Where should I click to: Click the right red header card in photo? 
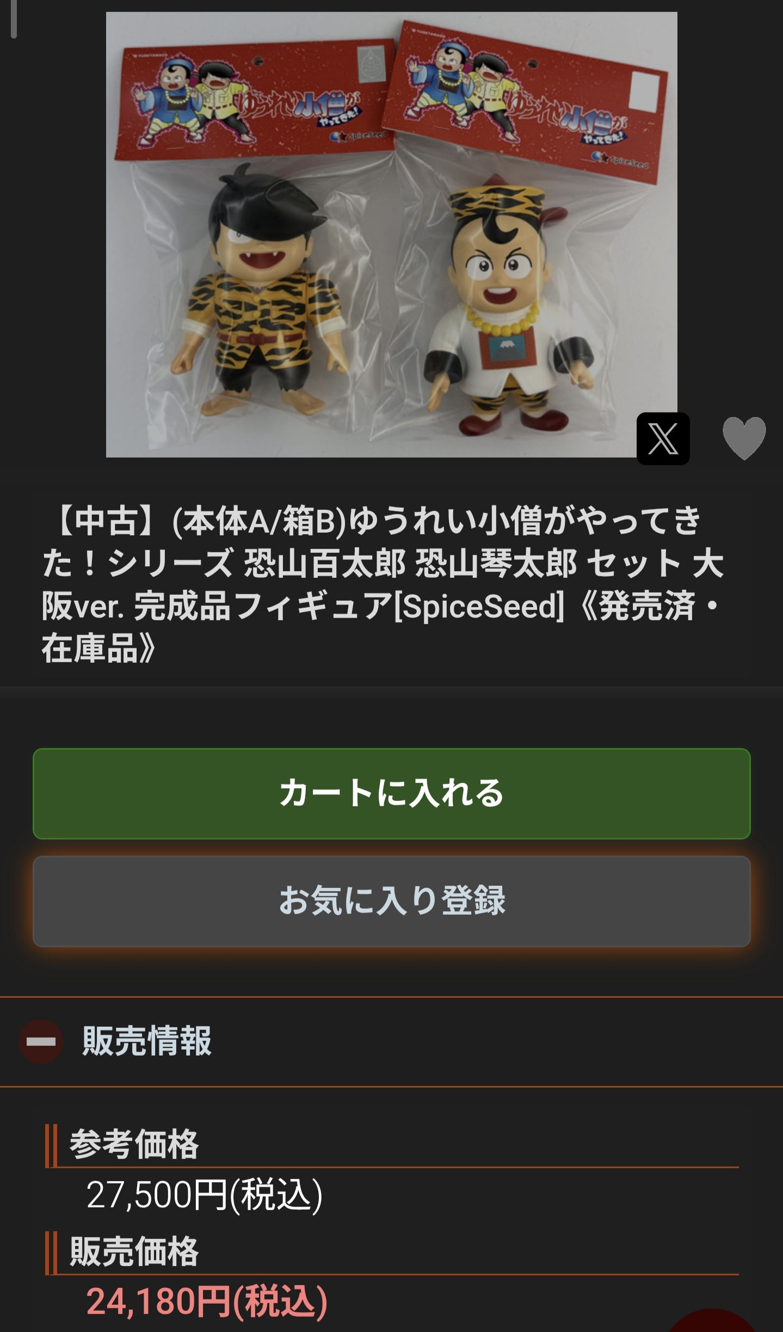526,101
